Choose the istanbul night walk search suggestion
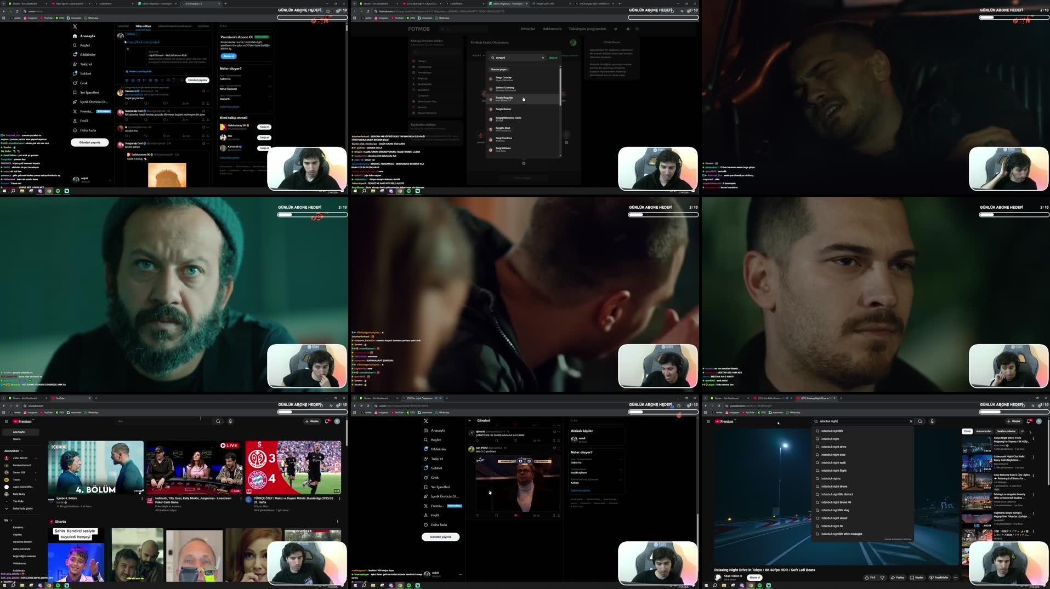The width and height of the screenshot is (1050, 589). 862,463
